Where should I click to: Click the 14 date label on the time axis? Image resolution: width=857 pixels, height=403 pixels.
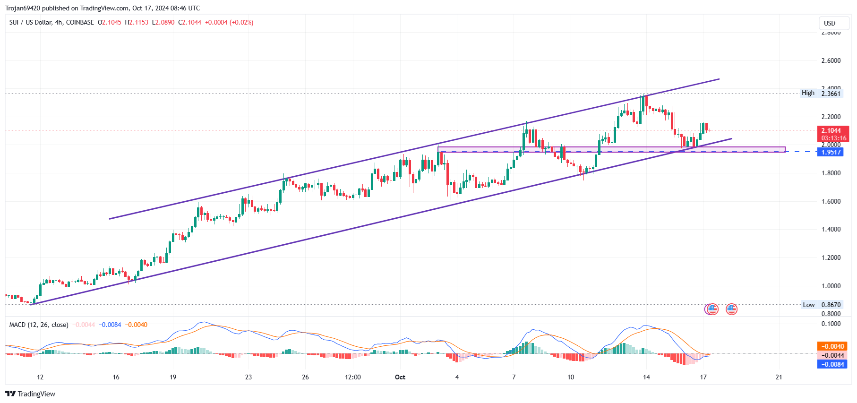point(646,377)
